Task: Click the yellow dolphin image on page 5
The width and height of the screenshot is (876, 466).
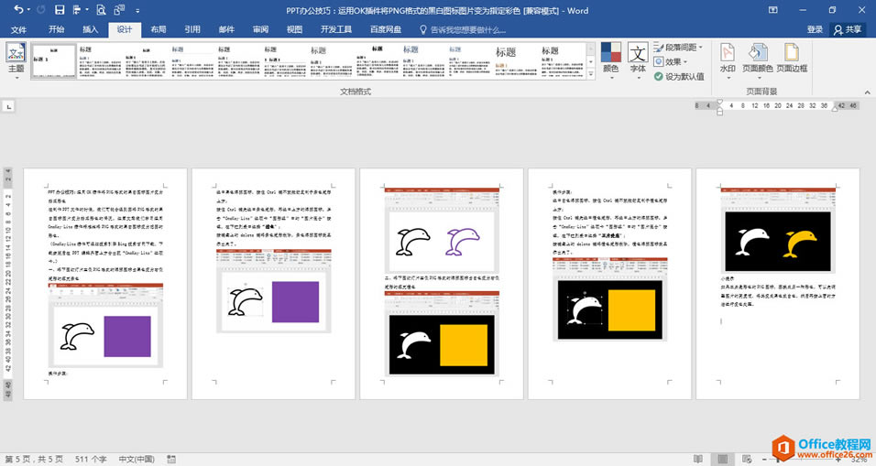Action: pyautogui.click(x=800, y=244)
